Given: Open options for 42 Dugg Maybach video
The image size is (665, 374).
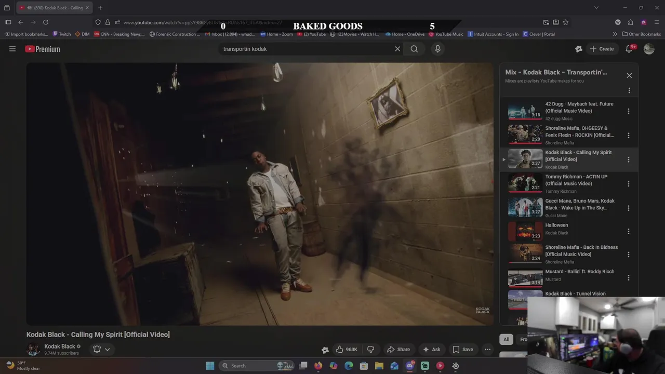Looking at the screenshot, I should (x=629, y=111).
